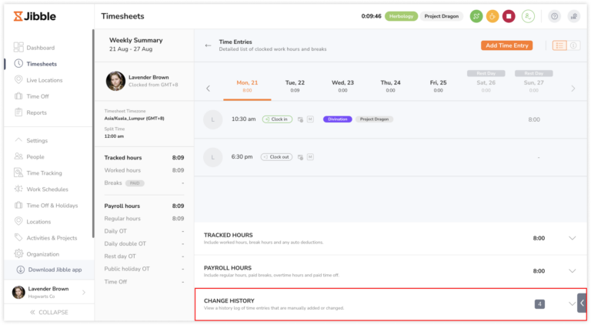Open People settings
This screenshot has height=325, width=591.
(x=35, y=156)
